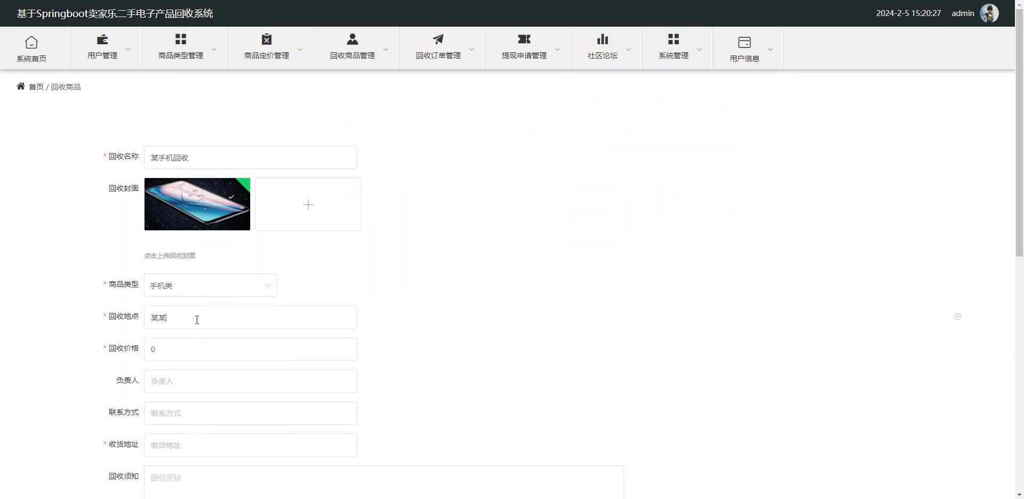Viewport: 1024px width, 499px height.
Task: Click the 回收商品管理 person icon
Action: tap(353, 39)
